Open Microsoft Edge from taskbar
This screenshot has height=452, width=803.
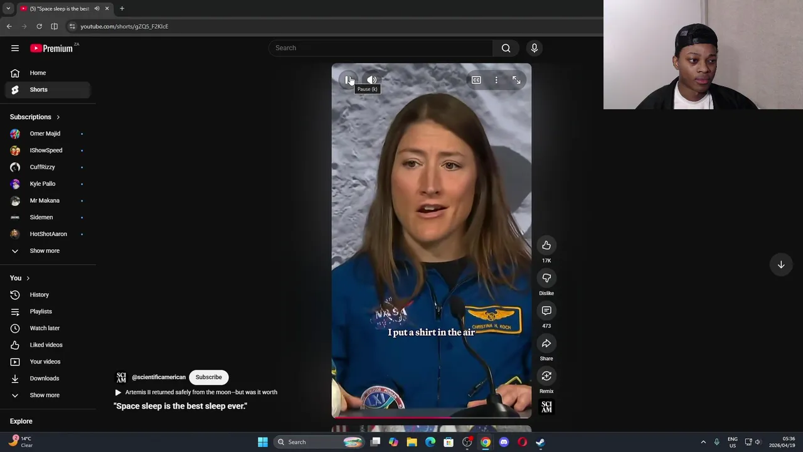430,442
